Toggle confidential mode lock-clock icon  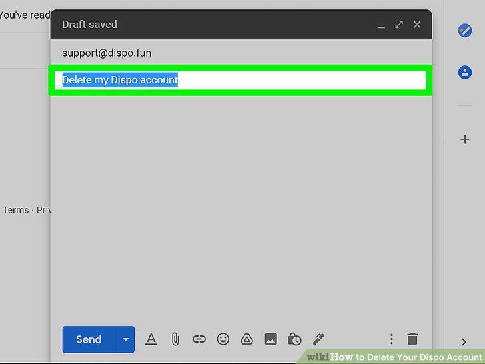(294, 339)
